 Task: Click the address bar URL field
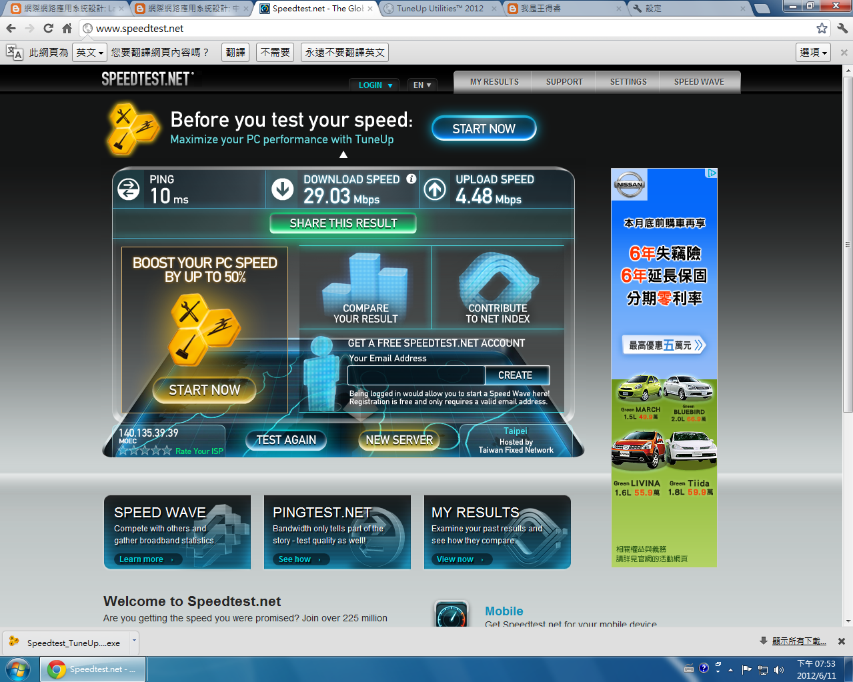[x=447, y=29]
